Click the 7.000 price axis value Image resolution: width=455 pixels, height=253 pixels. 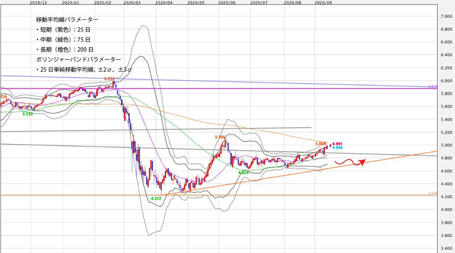[446, 17]
